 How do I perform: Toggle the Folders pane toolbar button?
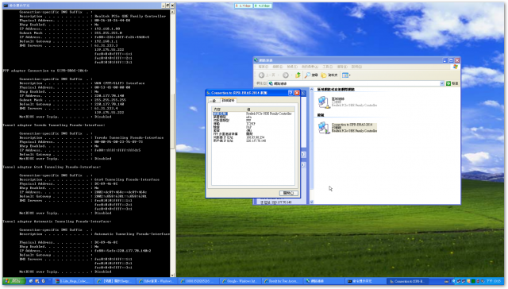tap(329, 75)
